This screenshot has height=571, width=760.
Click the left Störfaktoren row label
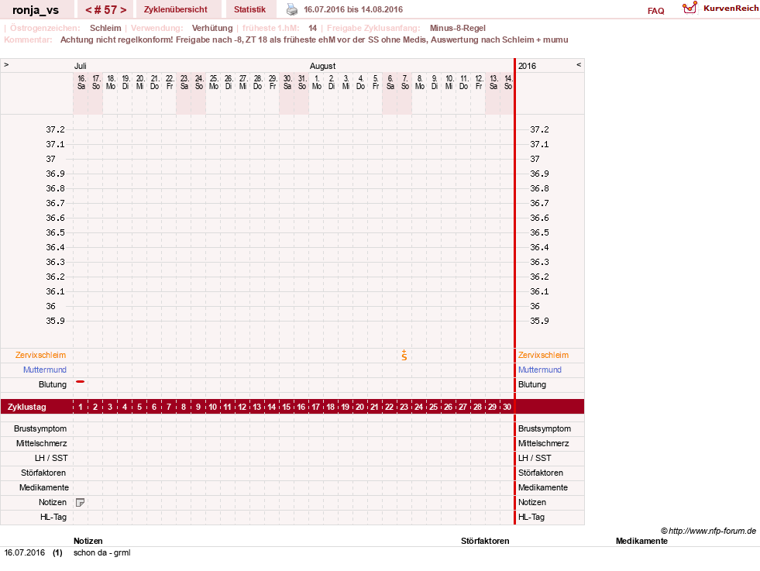pyautogui.click(x=43, y=473)
